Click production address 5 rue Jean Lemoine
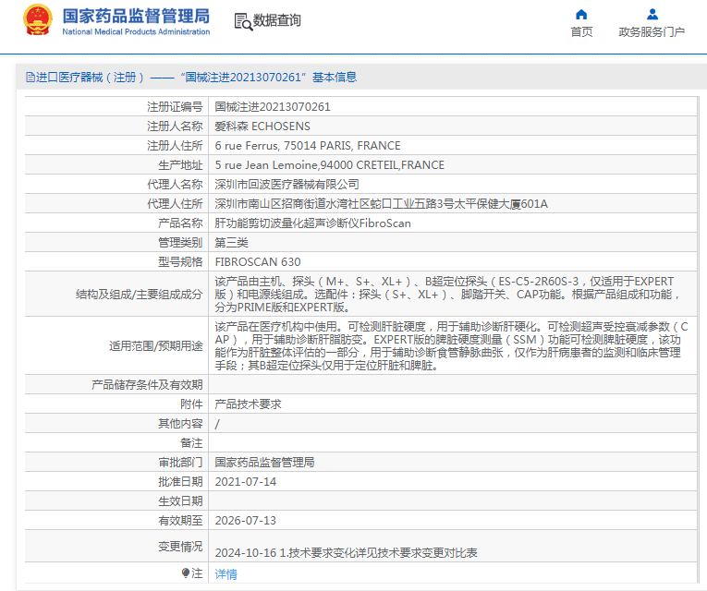707x591 pixels. coord(330,165)
